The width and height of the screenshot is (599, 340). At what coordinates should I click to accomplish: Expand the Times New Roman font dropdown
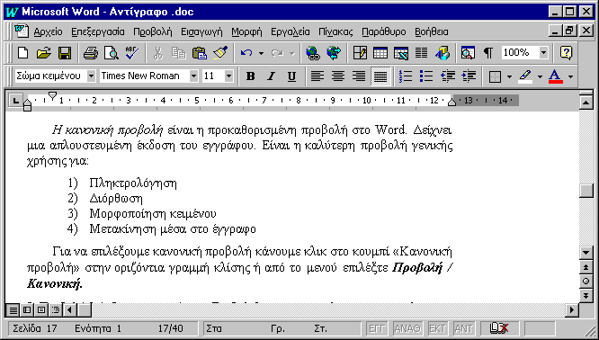point(193,76)
